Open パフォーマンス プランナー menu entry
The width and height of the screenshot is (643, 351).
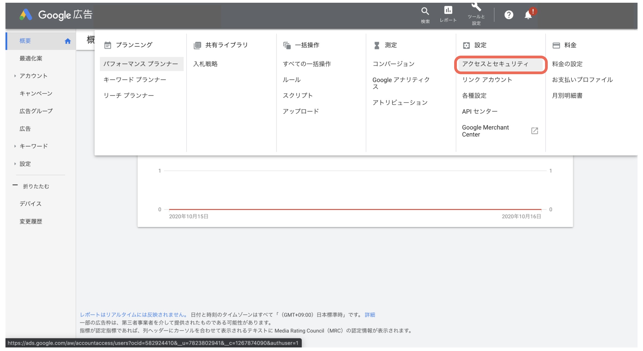coord(141,64)
